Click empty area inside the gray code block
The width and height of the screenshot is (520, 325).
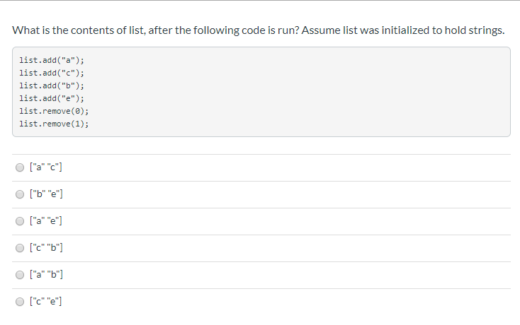pyautogui.click(x=298, y=92)
